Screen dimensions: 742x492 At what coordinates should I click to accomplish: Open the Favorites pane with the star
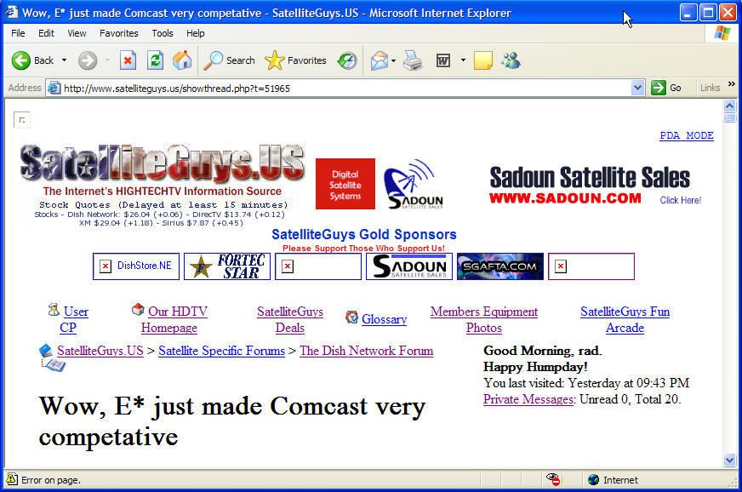[x=296, y=60]
